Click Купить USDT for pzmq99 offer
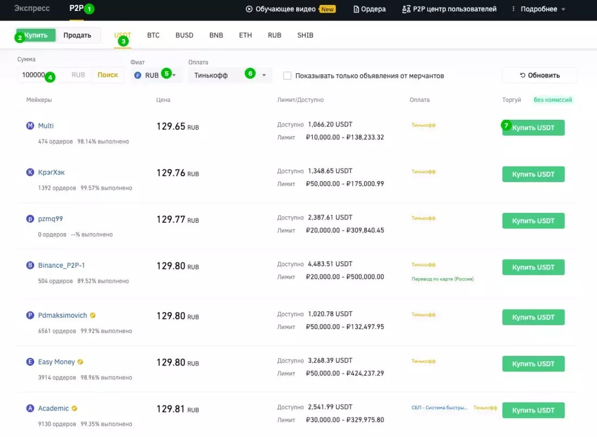The width and height of the screenshot is (597, 437). click(533, 221)
